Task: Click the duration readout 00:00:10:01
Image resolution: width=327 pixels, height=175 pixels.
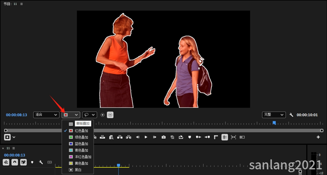Action: 307,115
